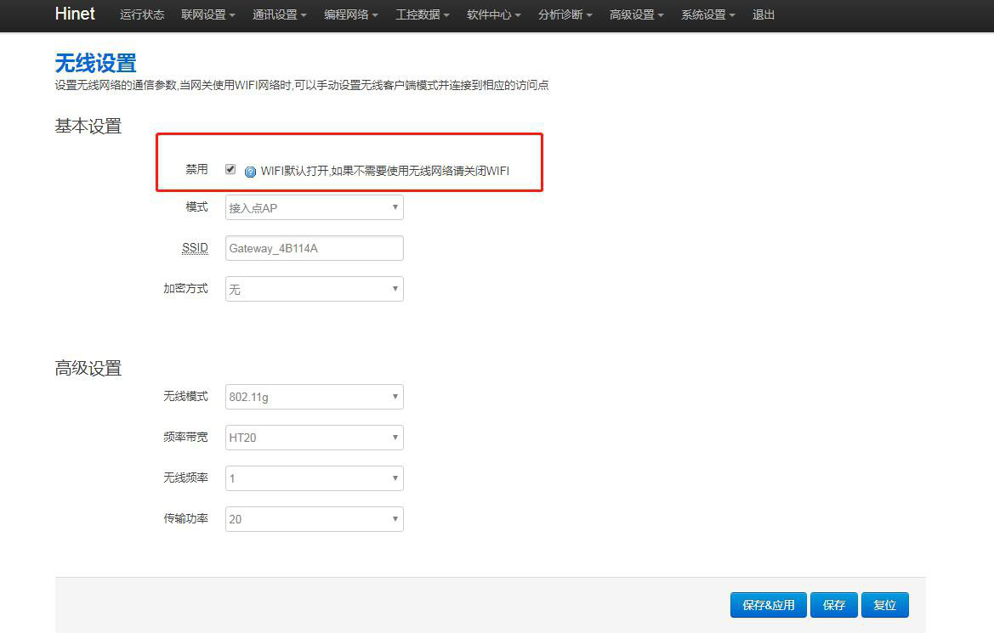Open the 编程网络 menu

350,14
